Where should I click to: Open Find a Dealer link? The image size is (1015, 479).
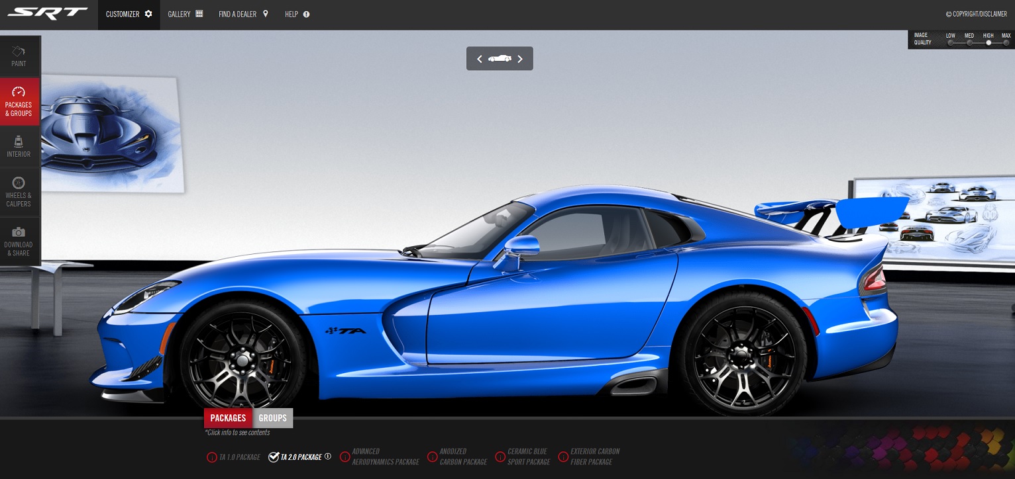(x=243, y=14)
